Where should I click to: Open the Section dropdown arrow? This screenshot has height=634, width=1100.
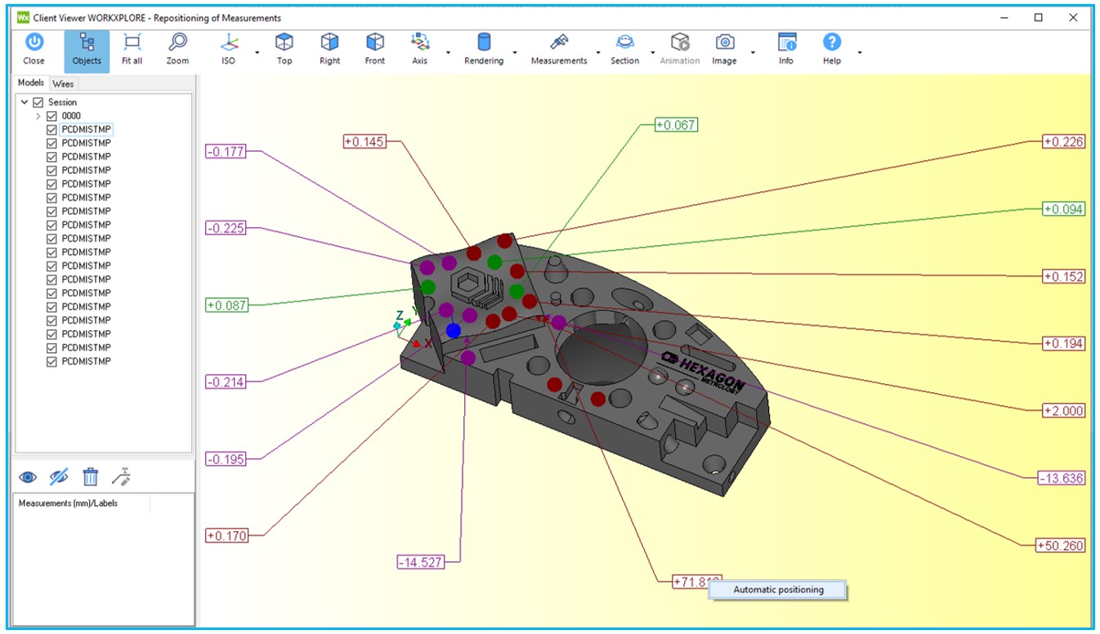[x=652, y=52]
